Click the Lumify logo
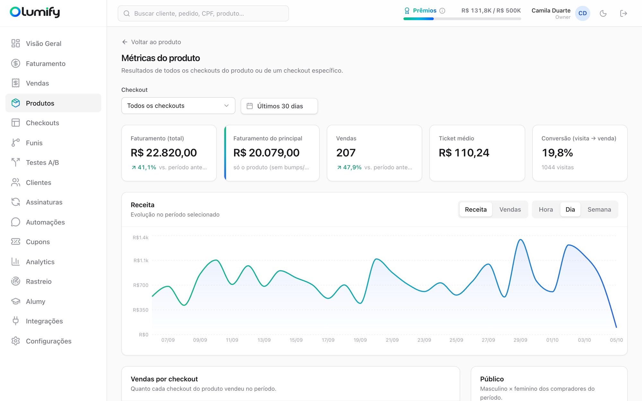The width and height of the screenshot is (642, 401). point(35,12)
